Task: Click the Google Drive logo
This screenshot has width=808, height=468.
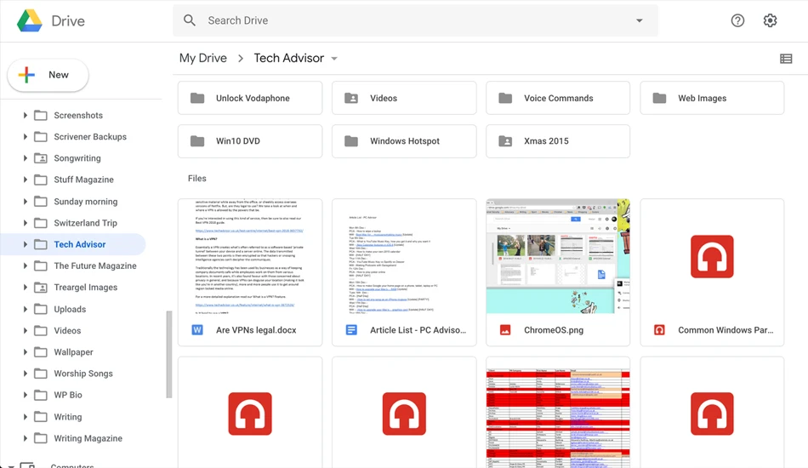Action: coord(30,20)
